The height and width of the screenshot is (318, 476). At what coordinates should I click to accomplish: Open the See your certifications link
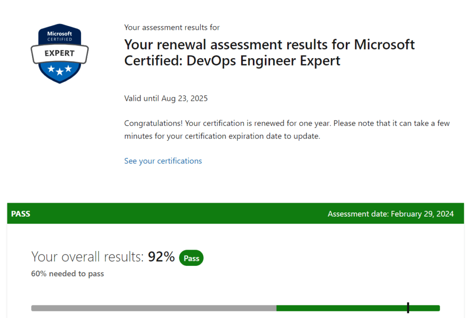click(x=163, y=160)
